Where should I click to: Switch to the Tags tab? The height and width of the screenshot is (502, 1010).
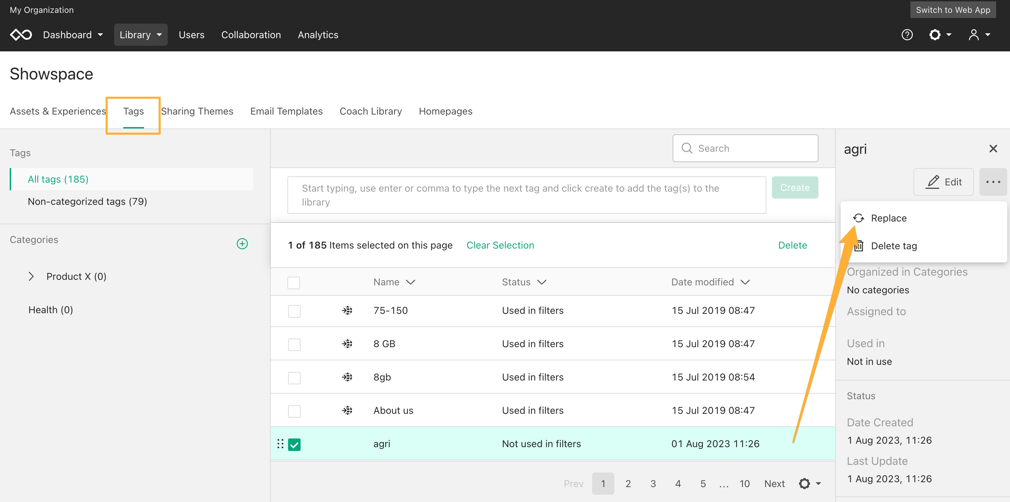133,111
